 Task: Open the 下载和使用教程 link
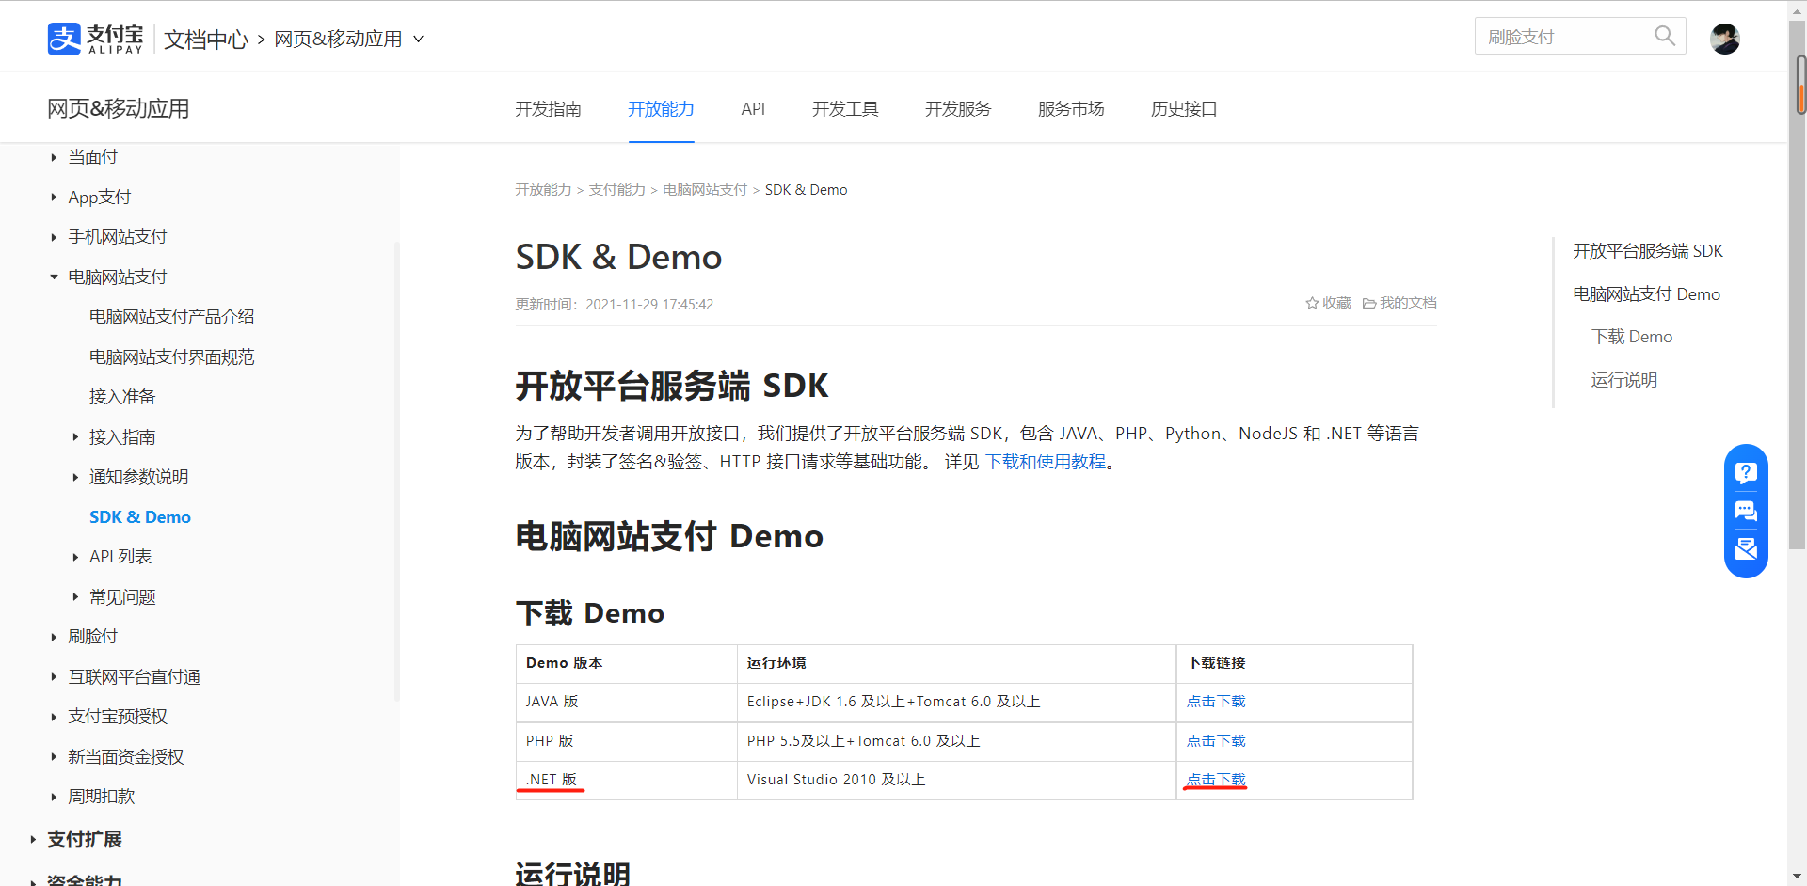[1046, 462]
